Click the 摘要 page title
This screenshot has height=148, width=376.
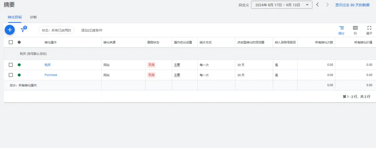(x=9, y=5)
